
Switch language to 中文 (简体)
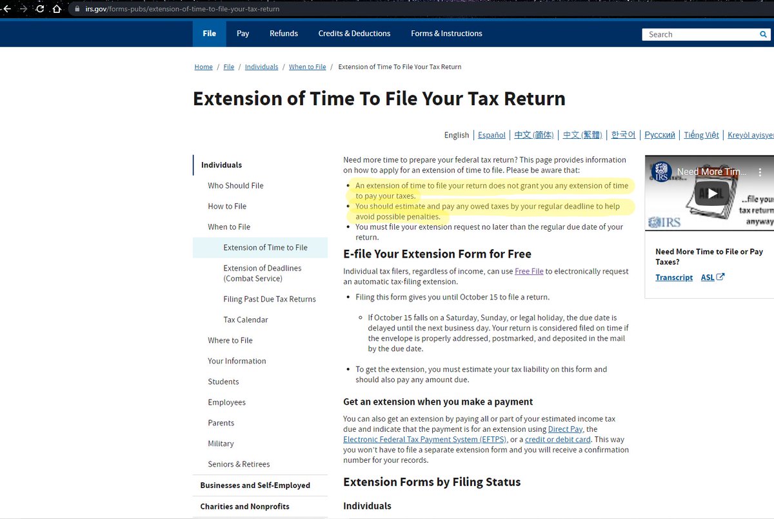click(x=534, y=135)
